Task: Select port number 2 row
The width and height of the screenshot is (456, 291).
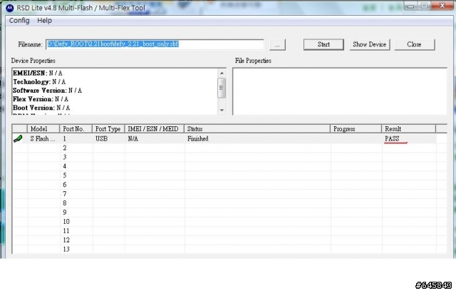Action: (229, 148)
